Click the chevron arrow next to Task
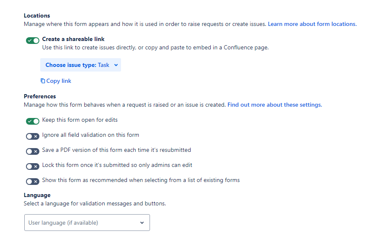This screenshot has width=372, height=251. coord(116,65)
